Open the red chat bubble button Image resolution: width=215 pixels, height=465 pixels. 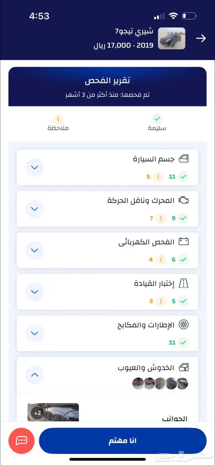[21, 441]
